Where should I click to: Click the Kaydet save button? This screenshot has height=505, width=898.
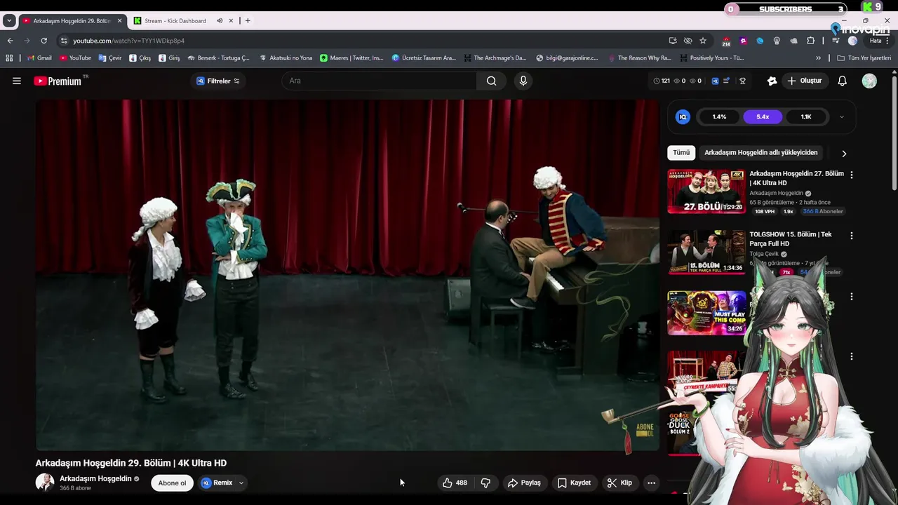574,483
